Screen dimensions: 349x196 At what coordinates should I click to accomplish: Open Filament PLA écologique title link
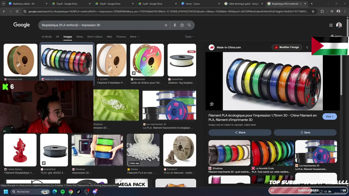pyautogui.click(x=263, y=118)
